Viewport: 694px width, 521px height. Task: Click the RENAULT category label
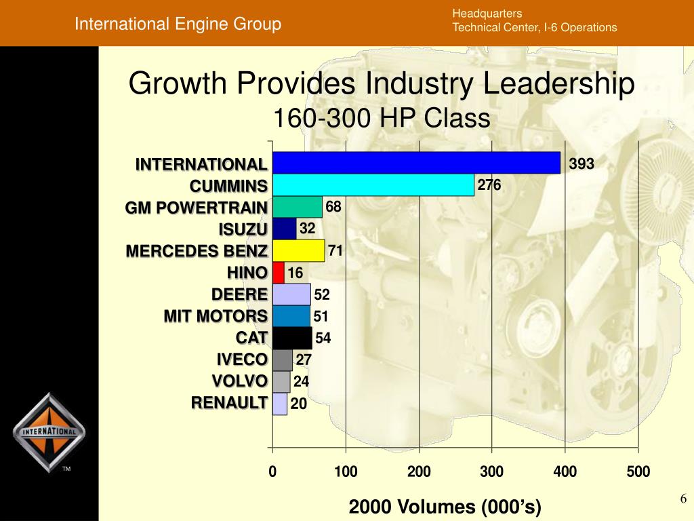(229, 403)
